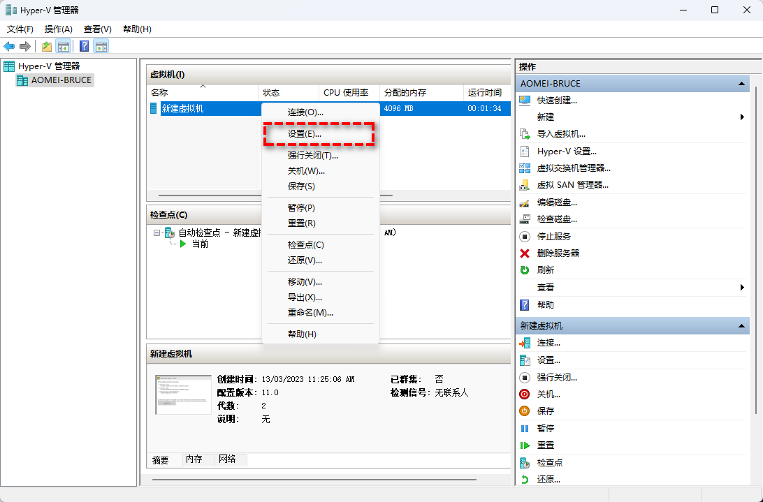The image size is (763, 502).
Task: Refresh the virtual machine list
Action: click(x=546, y=270)
